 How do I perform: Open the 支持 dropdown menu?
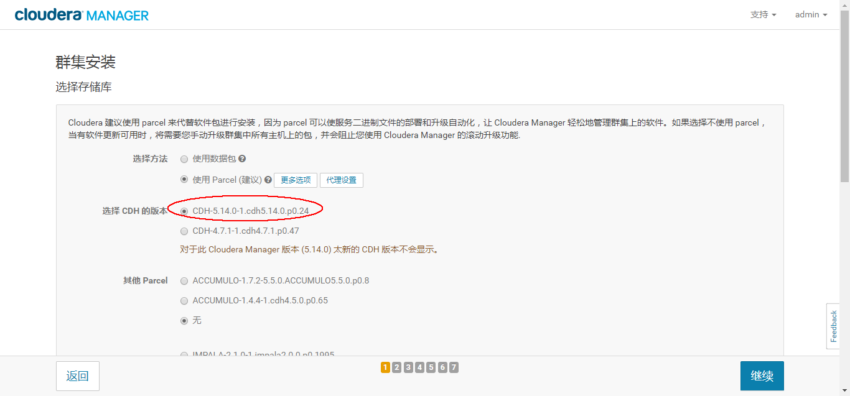[x=764, y=15]
